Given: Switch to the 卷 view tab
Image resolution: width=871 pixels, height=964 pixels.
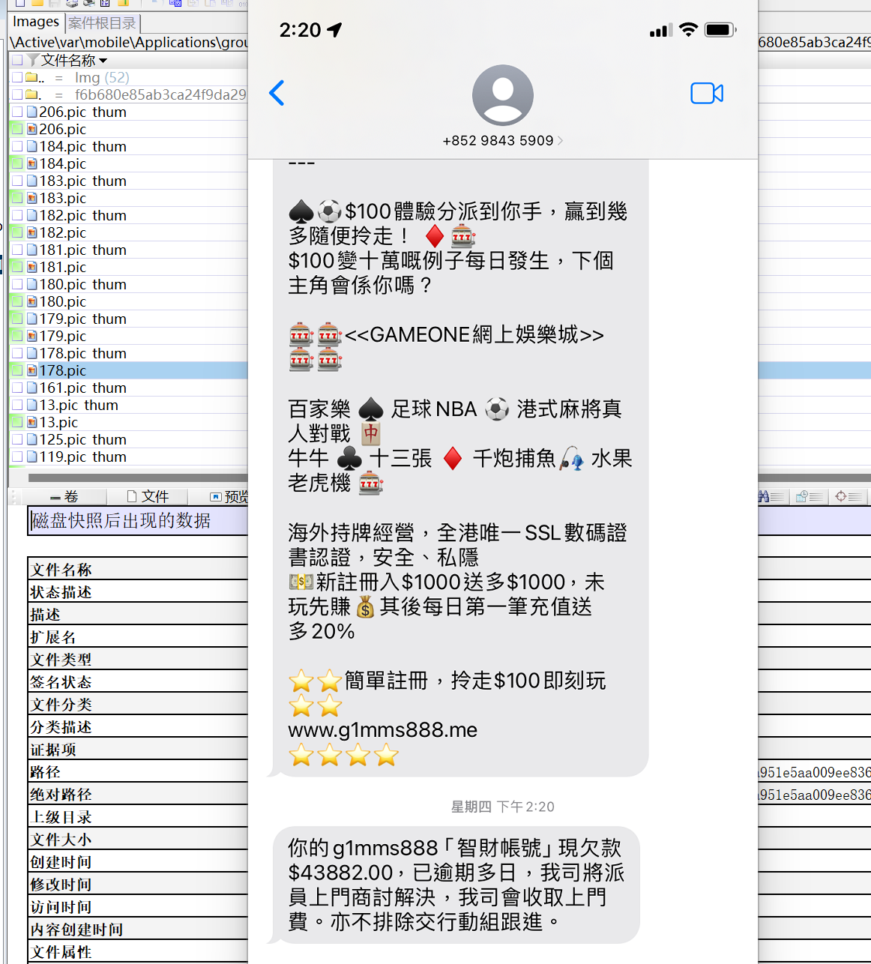Looking at the screenshot, I should pyautogui.click(x=64, y=496).
